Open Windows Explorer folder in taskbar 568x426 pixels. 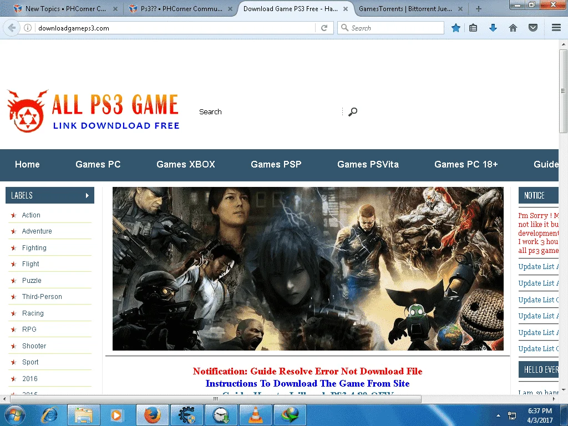tap(83, 415)
